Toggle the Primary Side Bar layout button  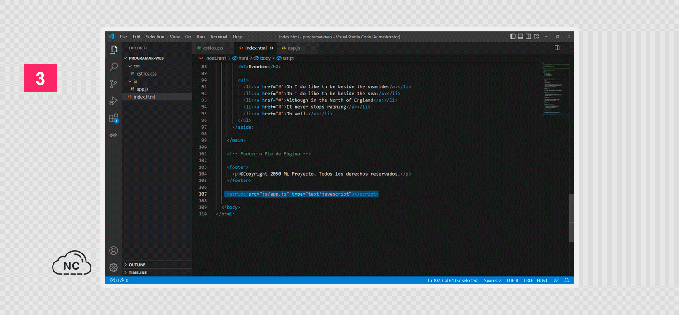tap(513, 37)
